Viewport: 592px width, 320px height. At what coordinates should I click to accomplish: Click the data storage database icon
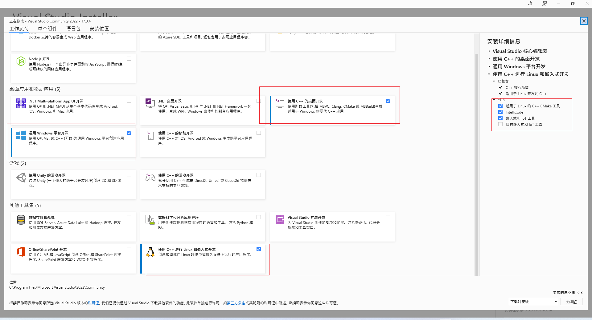pos(21,220)
